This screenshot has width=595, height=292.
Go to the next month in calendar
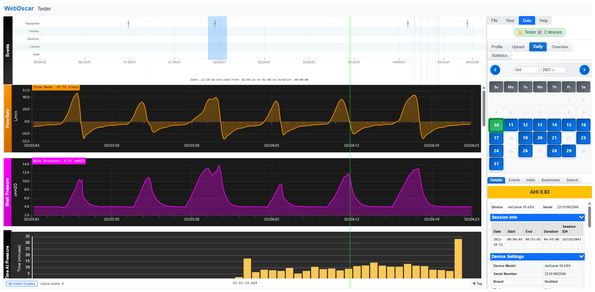point(584,70)
